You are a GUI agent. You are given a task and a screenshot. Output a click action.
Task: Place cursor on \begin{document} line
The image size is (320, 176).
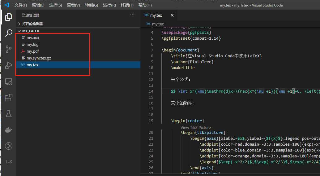(x=181, y=50)
